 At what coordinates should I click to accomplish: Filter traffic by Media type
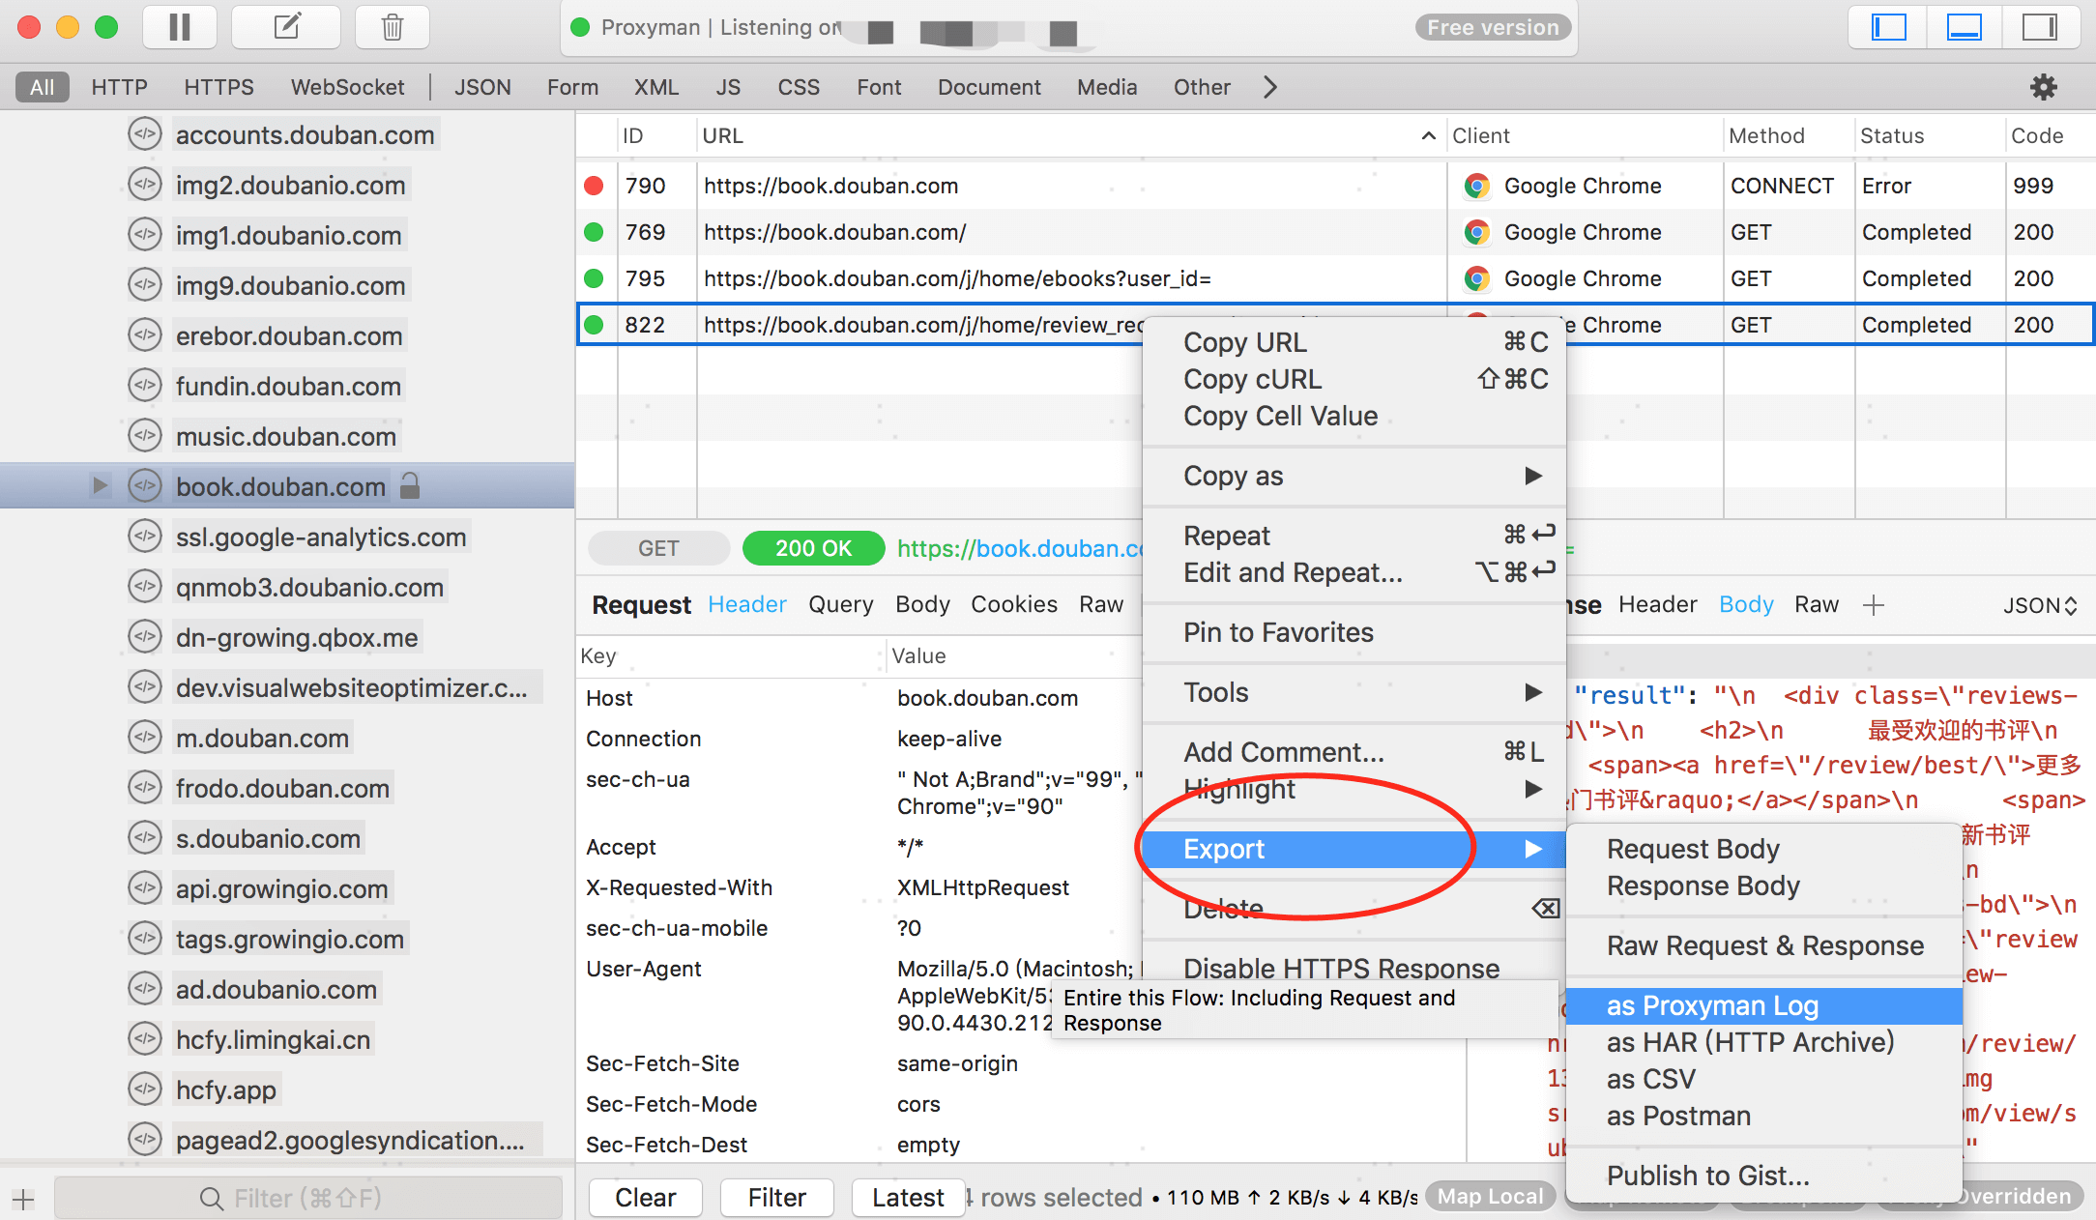coord(1107,87)
